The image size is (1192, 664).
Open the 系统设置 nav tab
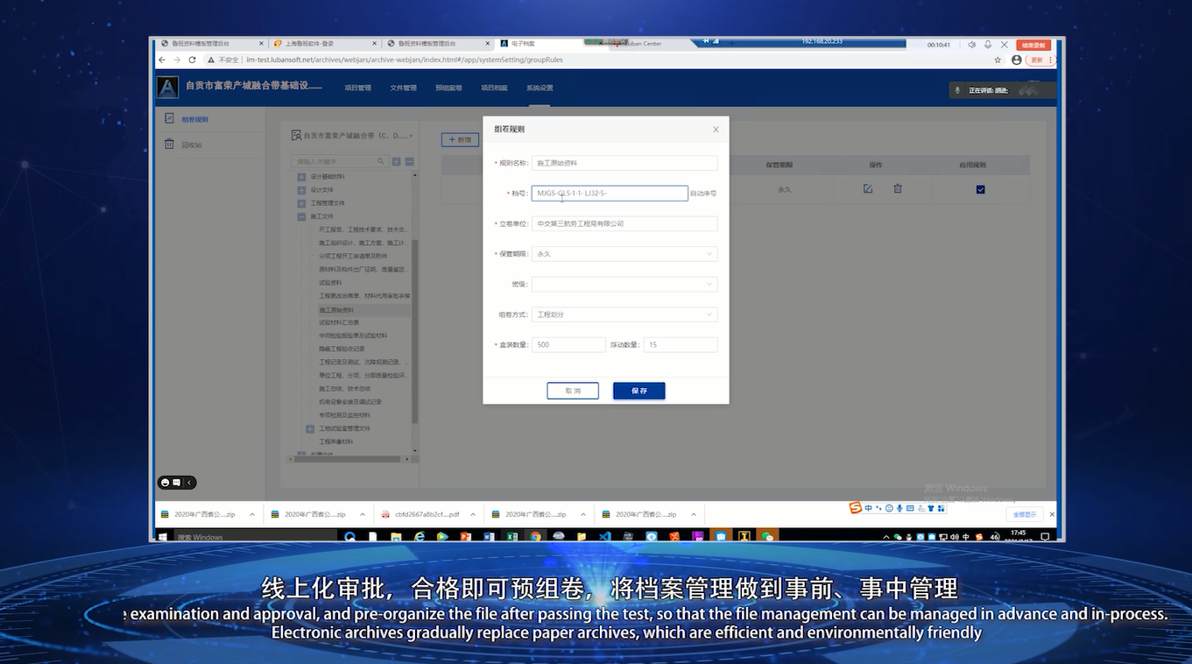click(x=540, y=88)
